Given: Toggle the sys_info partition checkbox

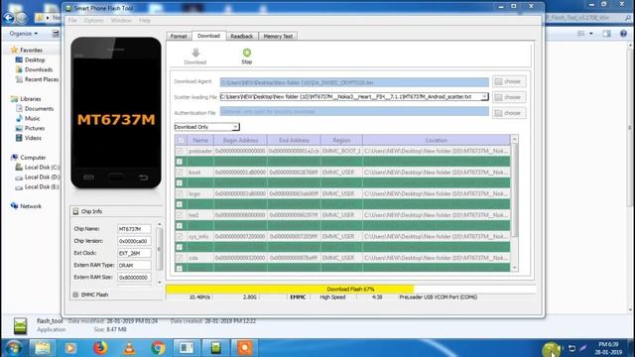Looking at the screenshot, I should (x=180, y=236).
